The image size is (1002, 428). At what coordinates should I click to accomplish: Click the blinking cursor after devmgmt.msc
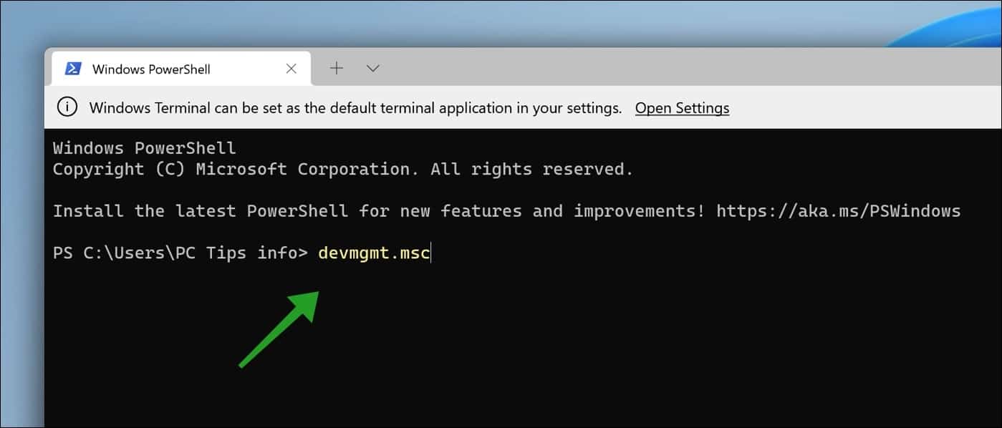(x=430, y=252)
